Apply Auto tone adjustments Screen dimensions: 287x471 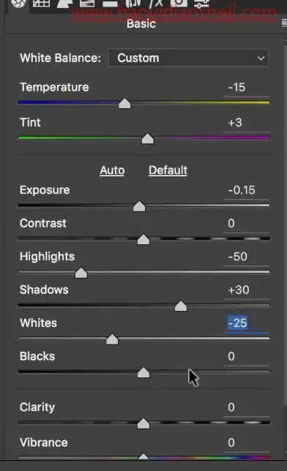[112, 170]
